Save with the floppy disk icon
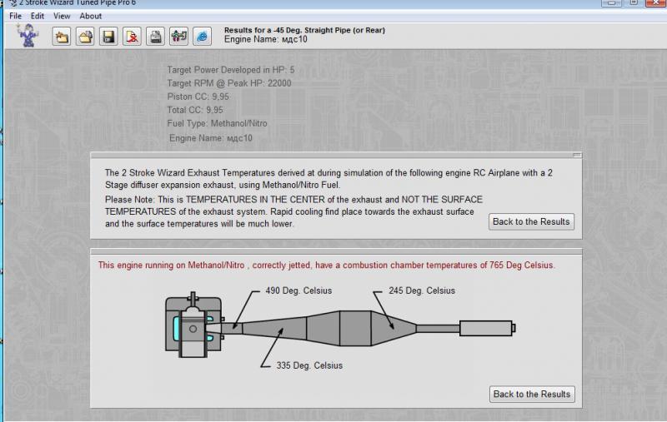 pos(108,36)
